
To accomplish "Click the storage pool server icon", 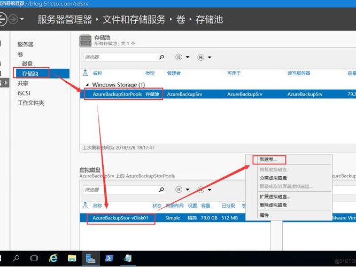I will click(x=86, y=41).
